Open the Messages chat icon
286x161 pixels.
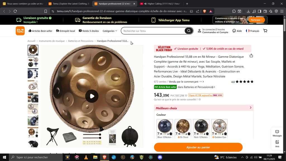pyautogui.click(x=277, y=133)
